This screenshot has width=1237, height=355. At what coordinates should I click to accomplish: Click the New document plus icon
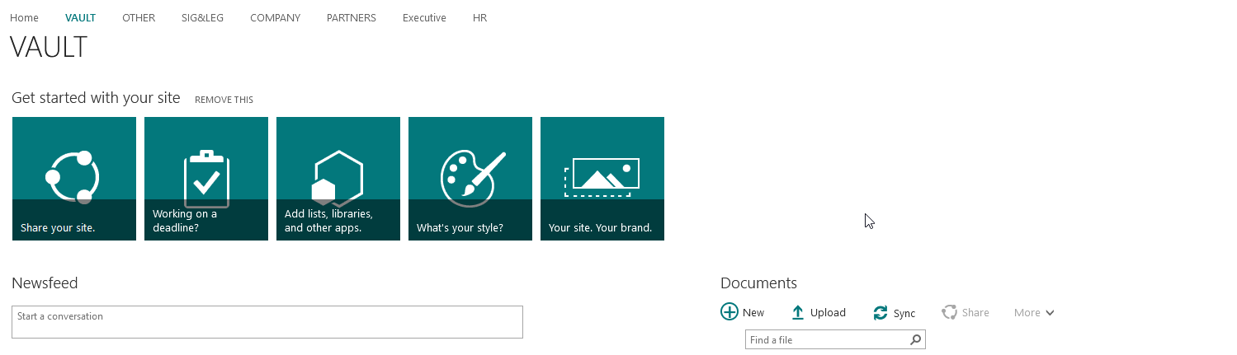[x=729, y=312]
